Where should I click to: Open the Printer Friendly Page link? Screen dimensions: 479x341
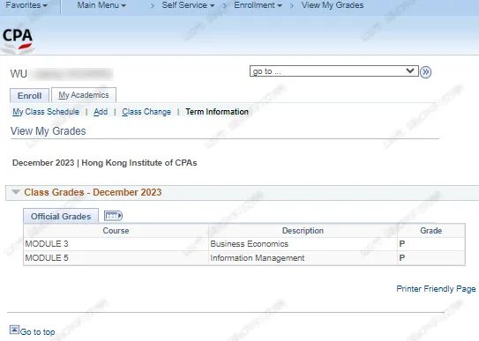(436, 289)
